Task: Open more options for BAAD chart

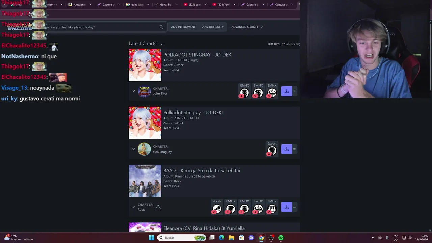Action: (295, 207)
